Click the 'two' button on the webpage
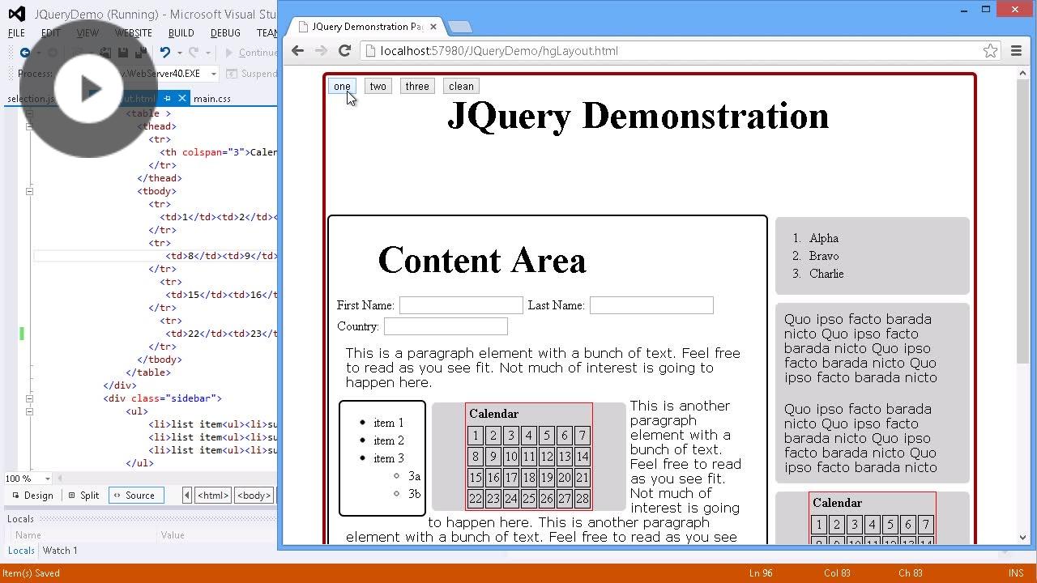1037x583 pixels. pyautogui.click(x=378, y=86)
